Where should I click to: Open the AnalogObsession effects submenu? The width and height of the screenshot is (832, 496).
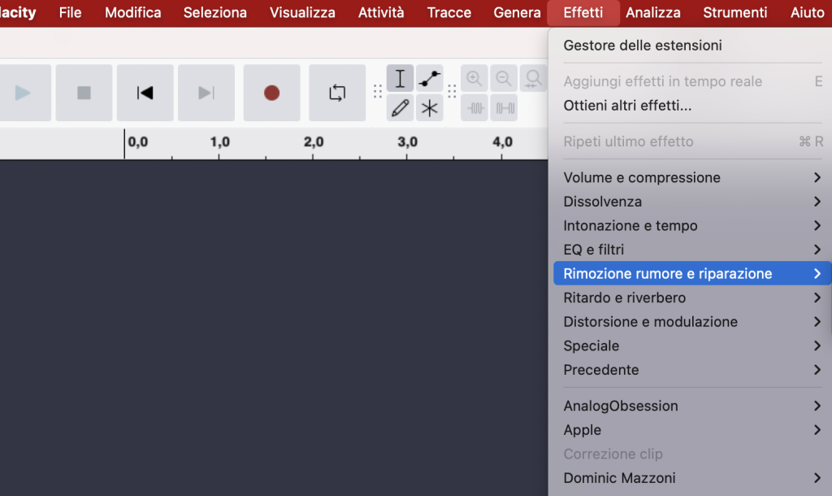[621, 406]
